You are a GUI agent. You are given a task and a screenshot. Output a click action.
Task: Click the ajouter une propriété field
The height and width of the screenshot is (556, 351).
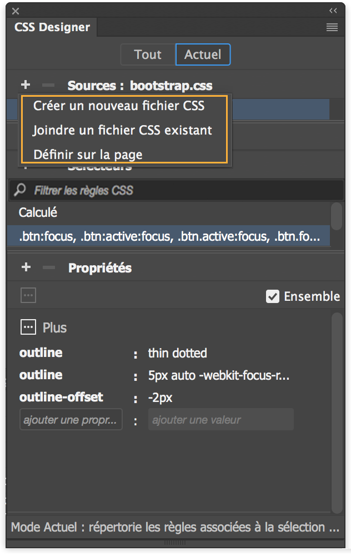tap(71, 419)
